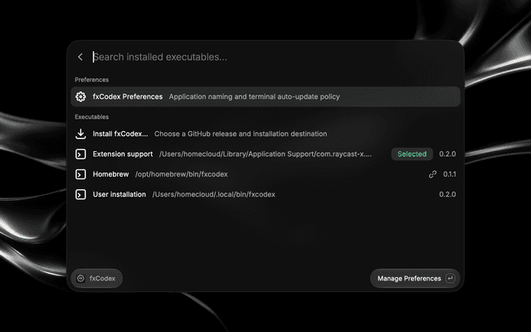Select the Install fxCodex... entry
The width and height of the screenshot is (531, 332).
tap(265, 134)
